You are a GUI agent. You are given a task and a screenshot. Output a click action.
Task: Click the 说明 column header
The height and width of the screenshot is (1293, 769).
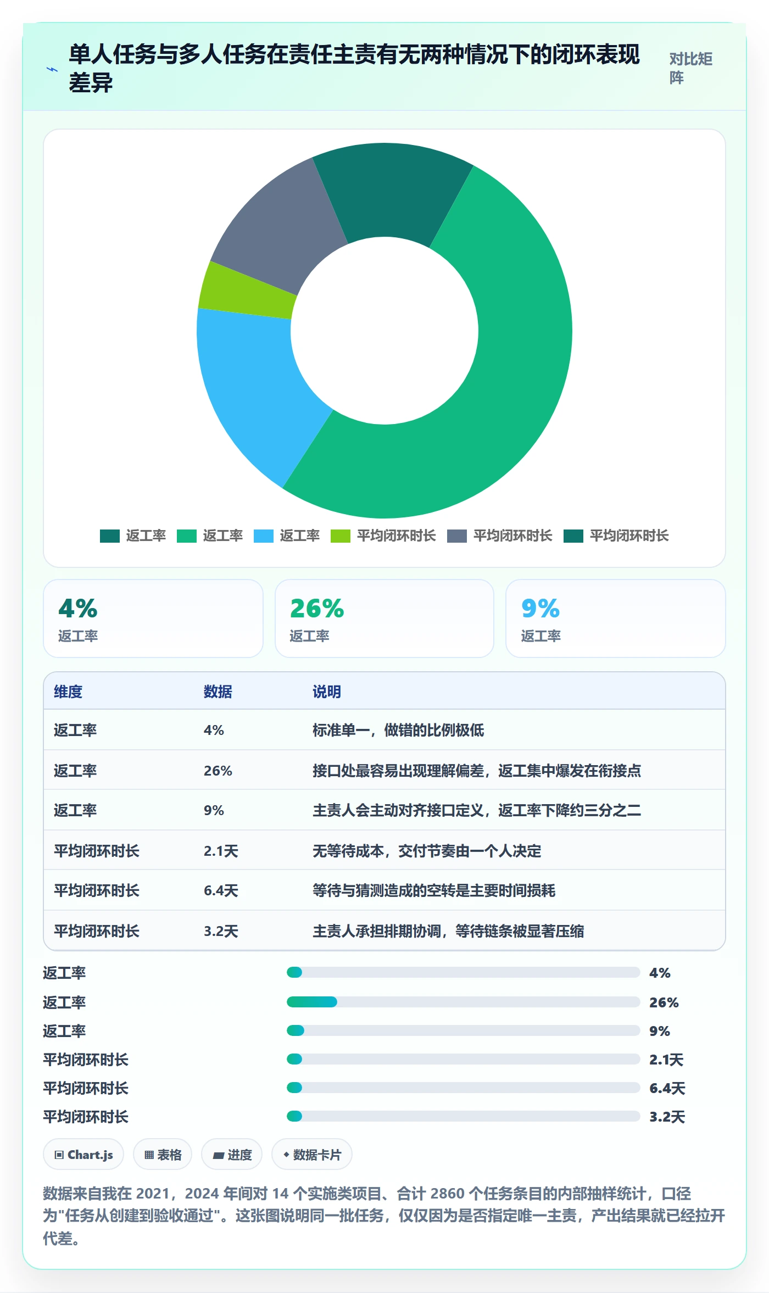[327, 692]
